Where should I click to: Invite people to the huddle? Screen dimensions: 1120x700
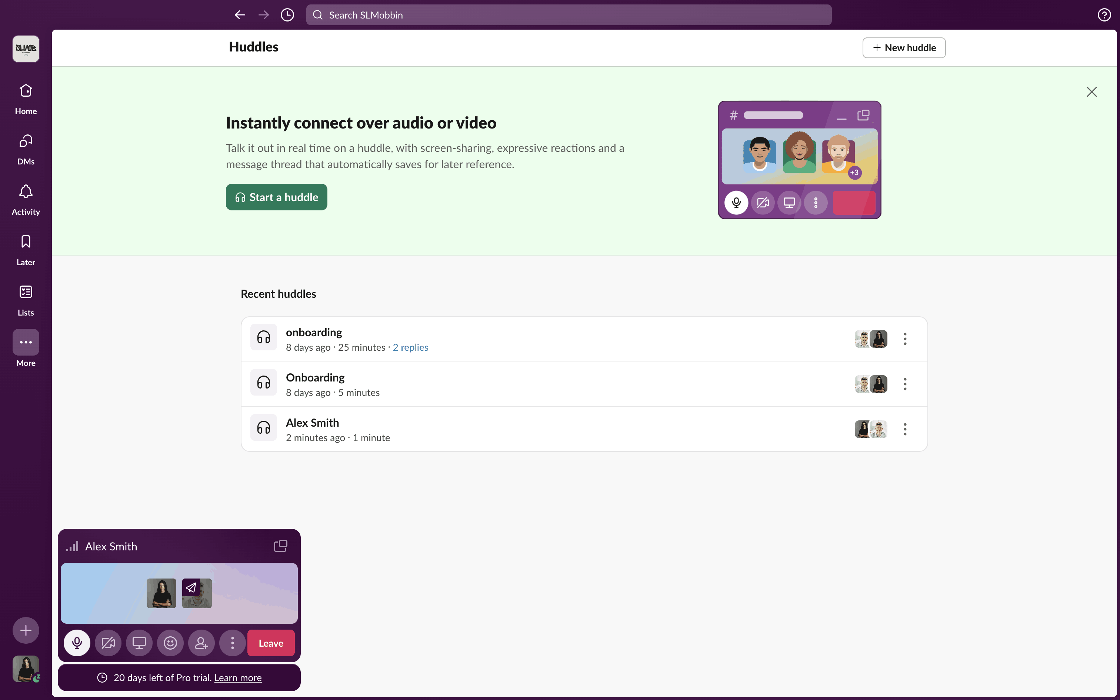201,643
